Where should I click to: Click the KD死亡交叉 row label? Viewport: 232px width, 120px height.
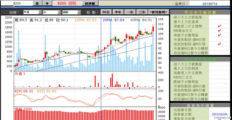[183, 77]
